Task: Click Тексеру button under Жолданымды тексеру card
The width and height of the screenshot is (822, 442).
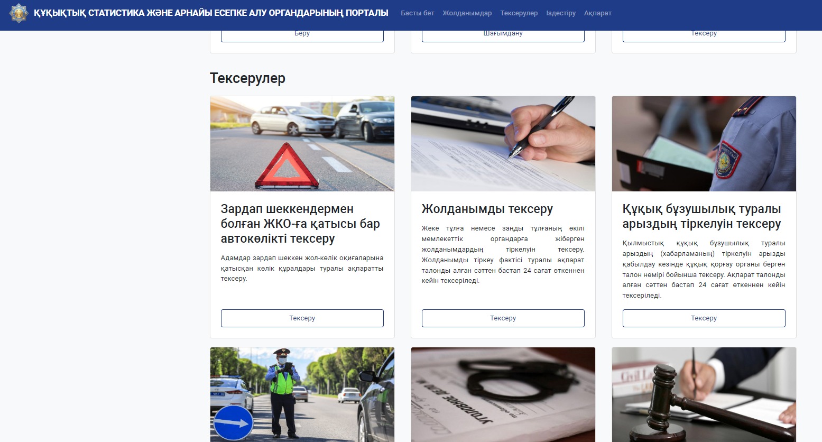Action: coord(503,318)
